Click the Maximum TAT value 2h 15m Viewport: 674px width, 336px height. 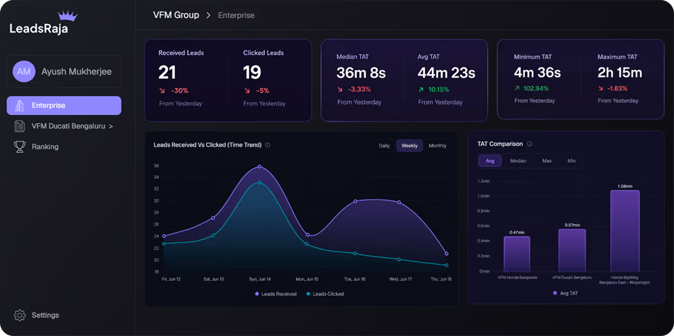(x=620, y=72)
